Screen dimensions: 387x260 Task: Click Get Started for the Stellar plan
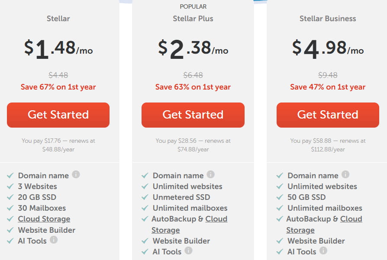pyautogui.click(x=58, y=115)
